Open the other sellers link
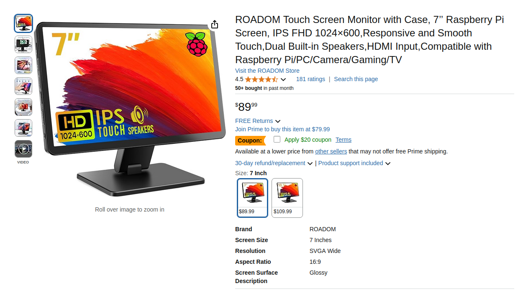 [x=331, y=151]
